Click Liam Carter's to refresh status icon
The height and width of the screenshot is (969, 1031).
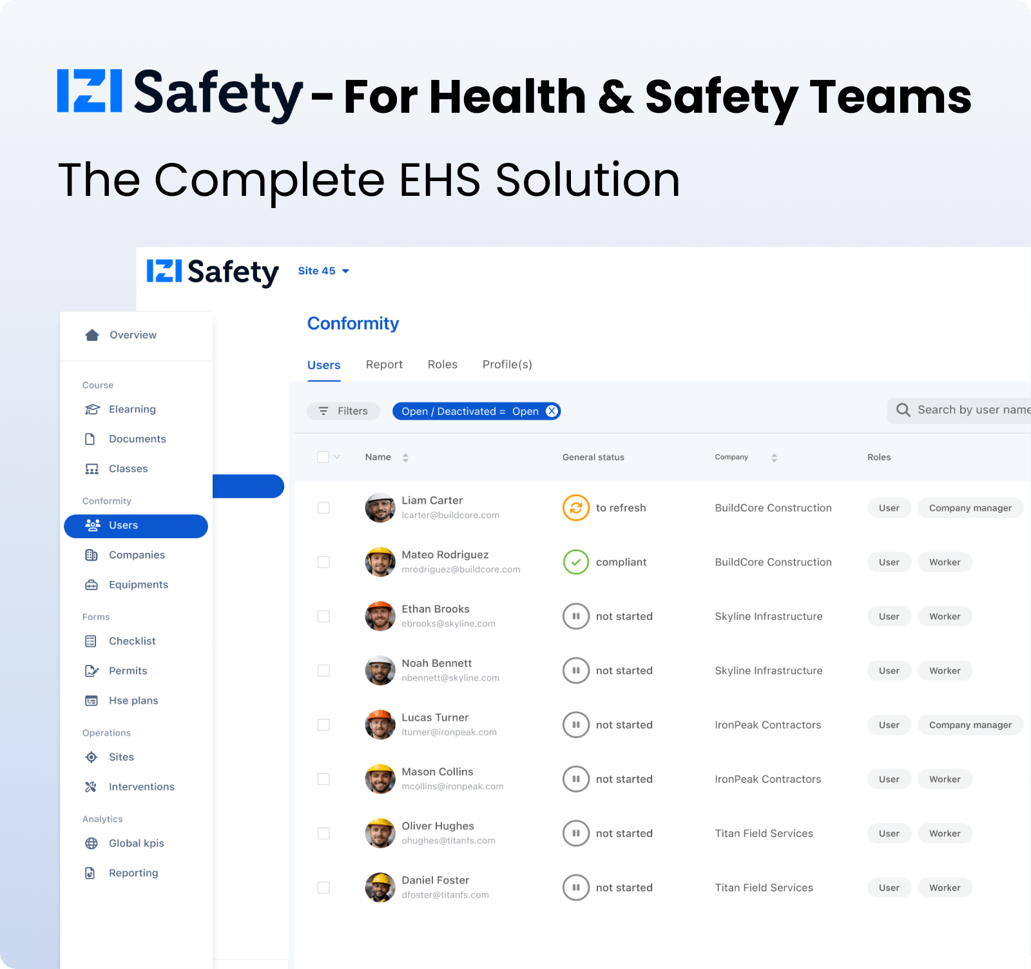pyautogui.click(x=575, y=508)
